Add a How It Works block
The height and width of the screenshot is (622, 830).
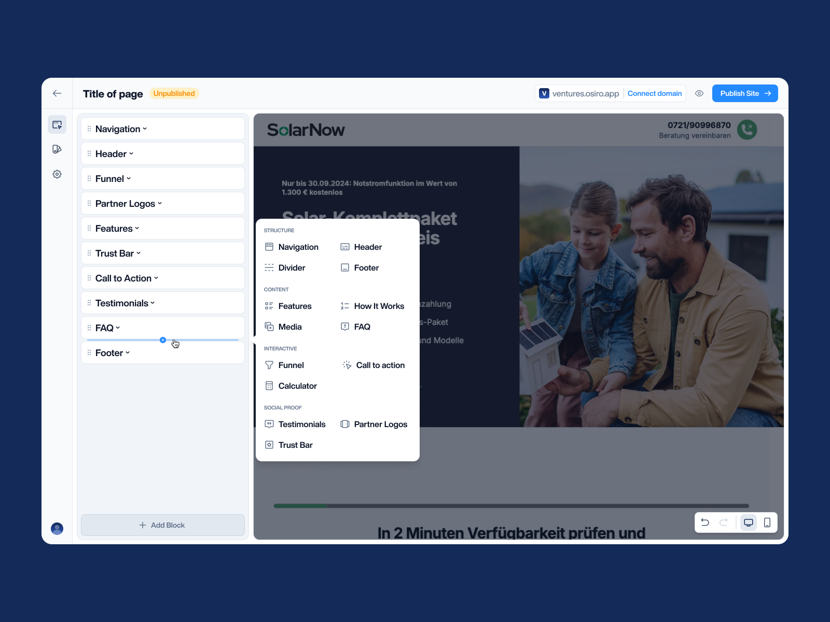point(372,306)
